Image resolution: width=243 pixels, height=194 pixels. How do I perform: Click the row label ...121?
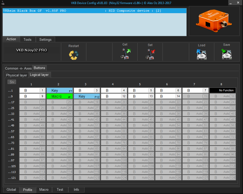(x=12, y=178)
